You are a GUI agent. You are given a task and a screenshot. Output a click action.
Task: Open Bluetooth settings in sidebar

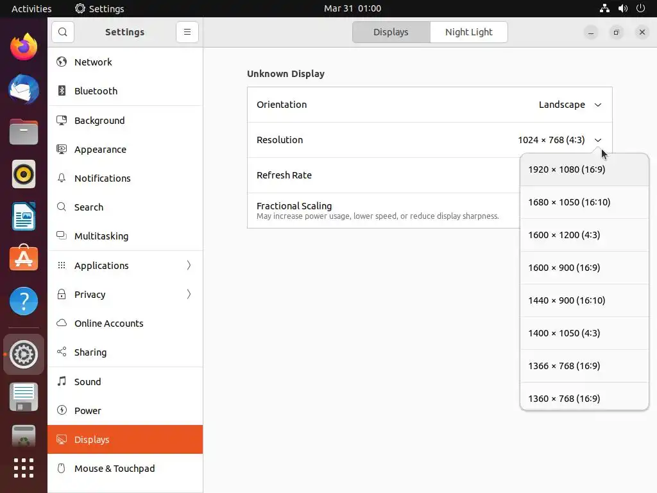tap(96, 91)
